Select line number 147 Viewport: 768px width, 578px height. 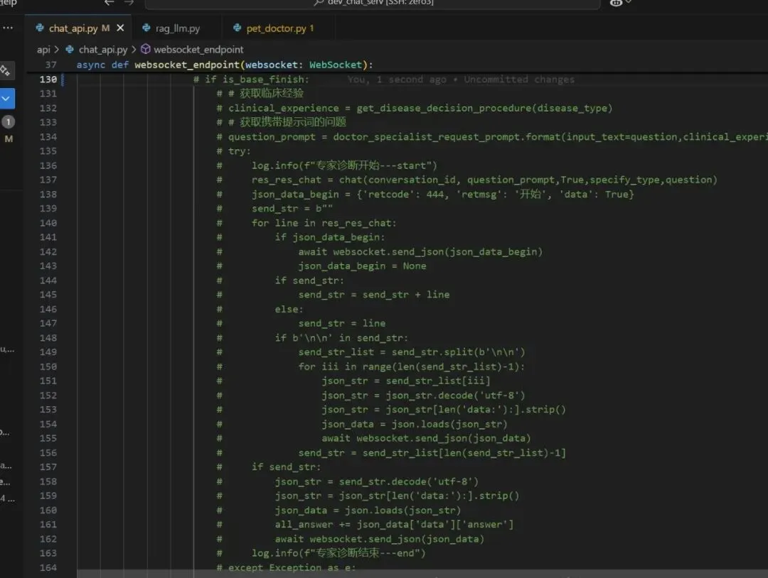pos(48,323)
